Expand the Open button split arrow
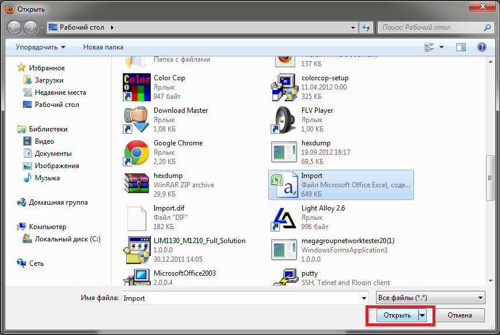This screenshot has height=335, width=500. point(423,315)
